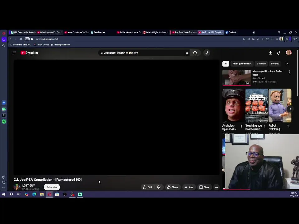The width and height of the screenshot is (299, 224).
Task: Go back in browser history
Action: click(x=11, y=39)
